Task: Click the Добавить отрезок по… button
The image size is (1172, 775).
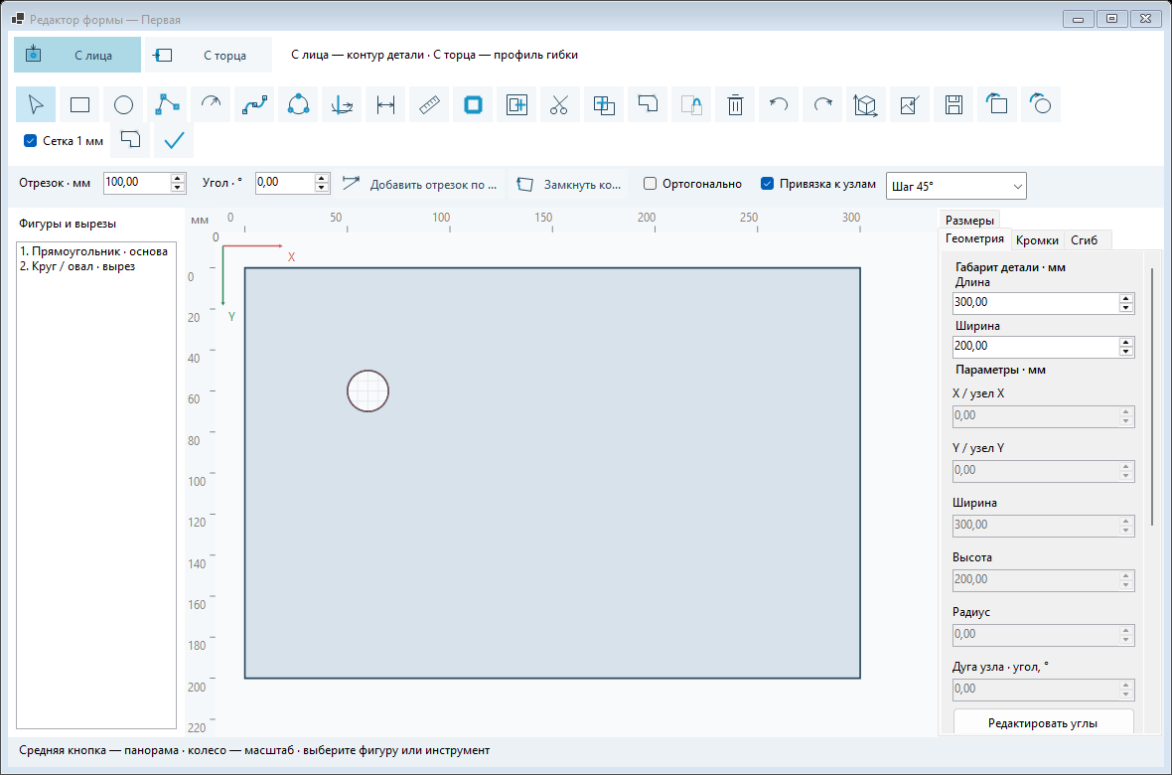Action: click(419, 184)
